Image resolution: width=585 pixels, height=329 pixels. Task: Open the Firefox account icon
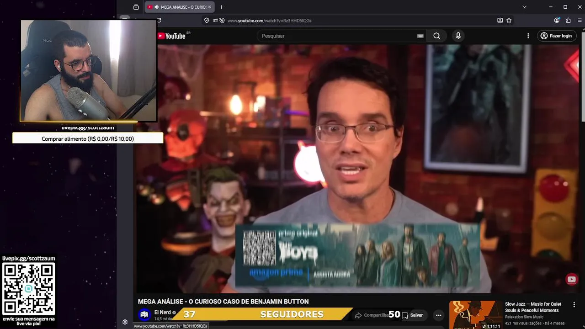557,20
